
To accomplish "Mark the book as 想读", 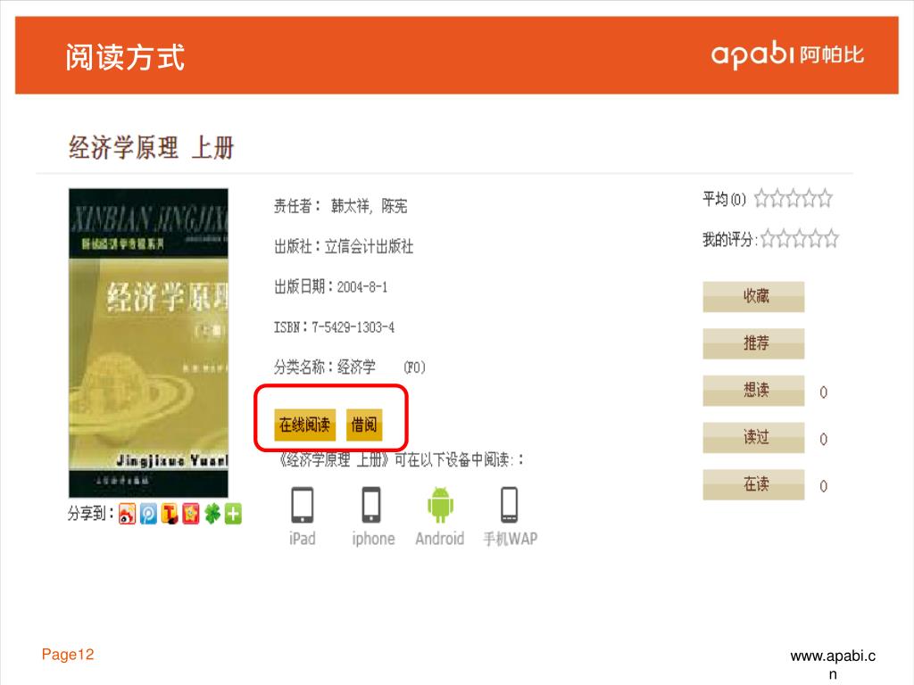I will pyautogui.click(x=753, y=391).
